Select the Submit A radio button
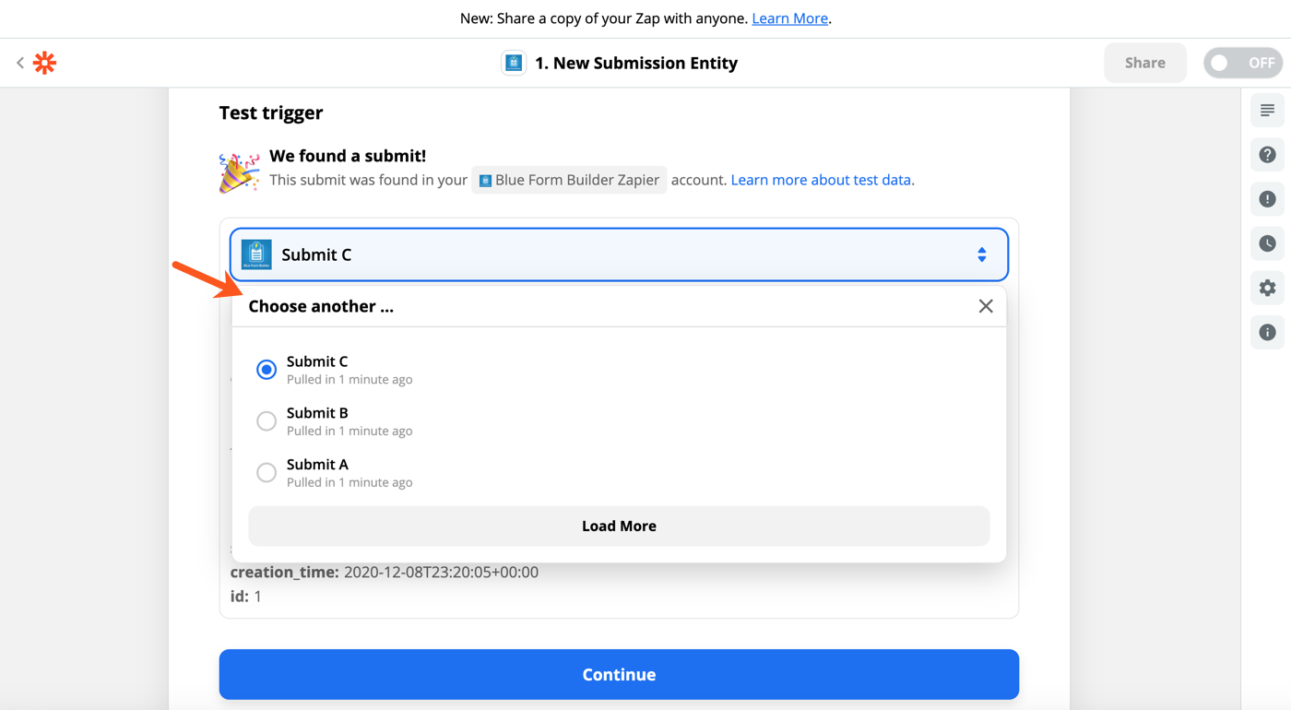Viewport: 1291px width, 710px height. [266, 472]
